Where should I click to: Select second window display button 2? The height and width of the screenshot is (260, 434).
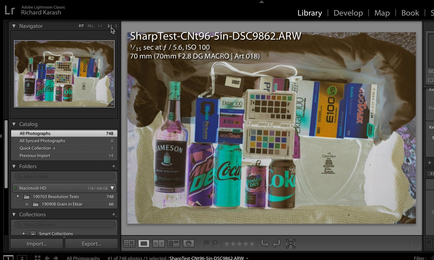[22, 258]
